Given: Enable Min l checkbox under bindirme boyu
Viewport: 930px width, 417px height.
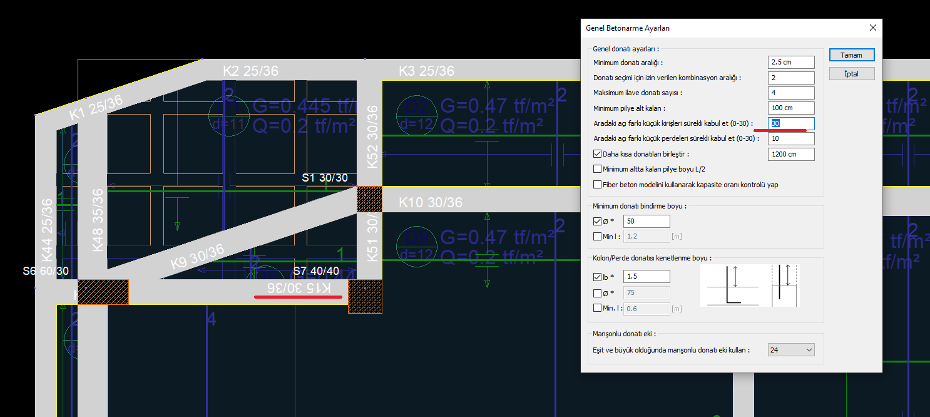Looking at the screenshot, I should [x=597, y=236].
